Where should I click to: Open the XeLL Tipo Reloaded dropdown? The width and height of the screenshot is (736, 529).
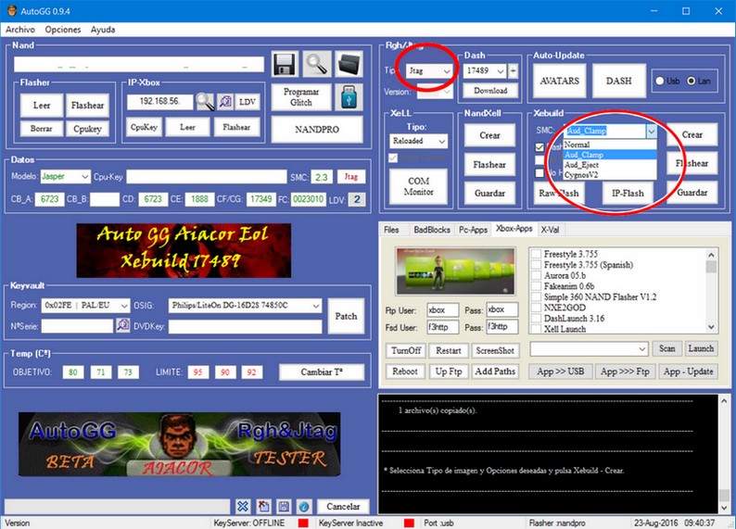click(x=442, y=141)
